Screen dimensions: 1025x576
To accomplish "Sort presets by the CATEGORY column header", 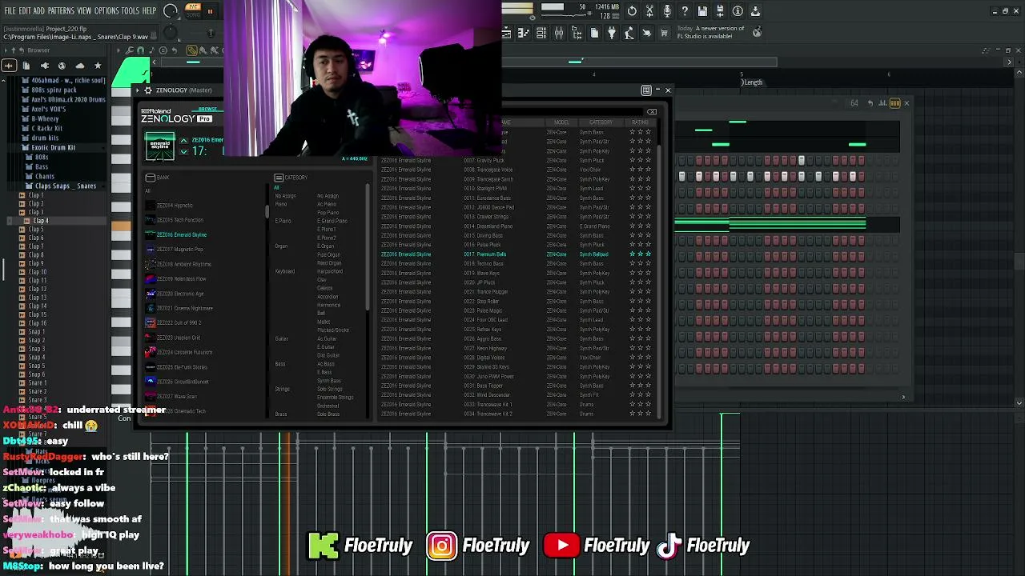I will pos(601,122).
